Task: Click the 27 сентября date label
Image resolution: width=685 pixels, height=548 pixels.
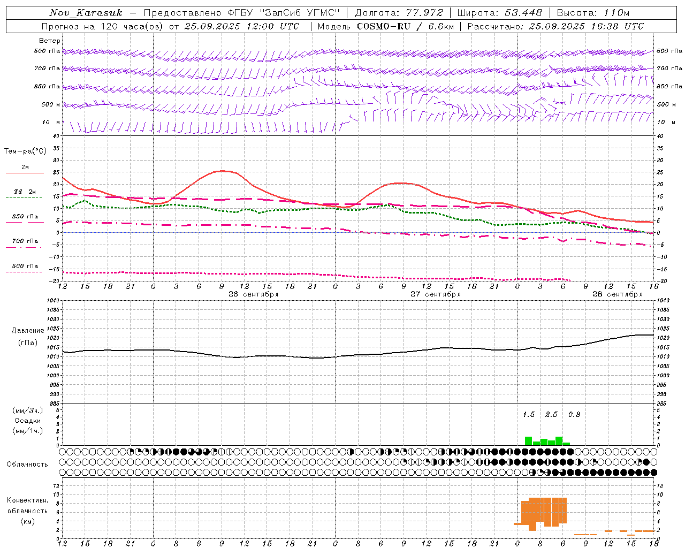Action: (436, 294)
